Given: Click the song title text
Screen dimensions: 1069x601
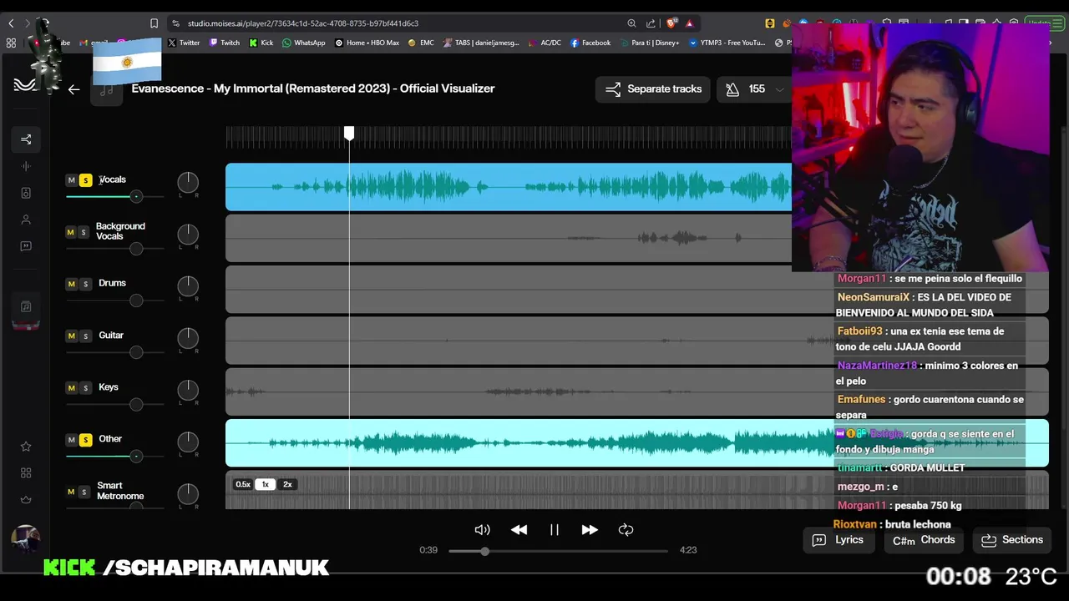Looking at the screenshot, I should 313,88.
